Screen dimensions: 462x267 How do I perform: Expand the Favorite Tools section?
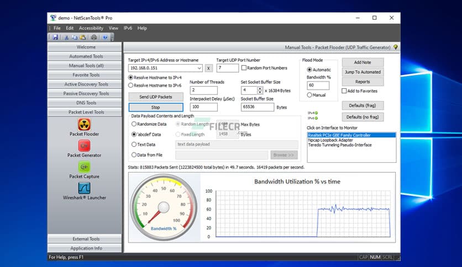click(85, 75)
